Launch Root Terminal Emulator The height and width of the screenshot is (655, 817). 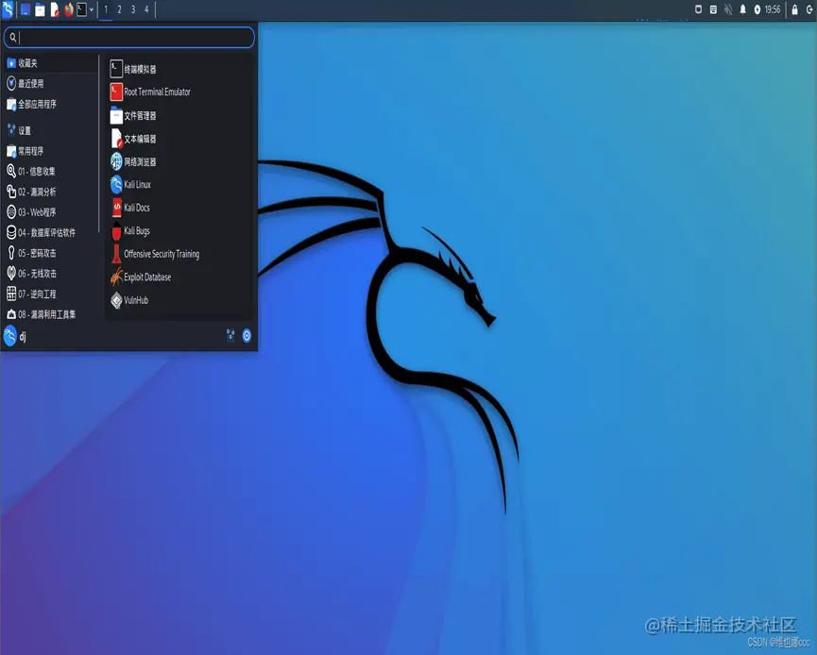179,92
